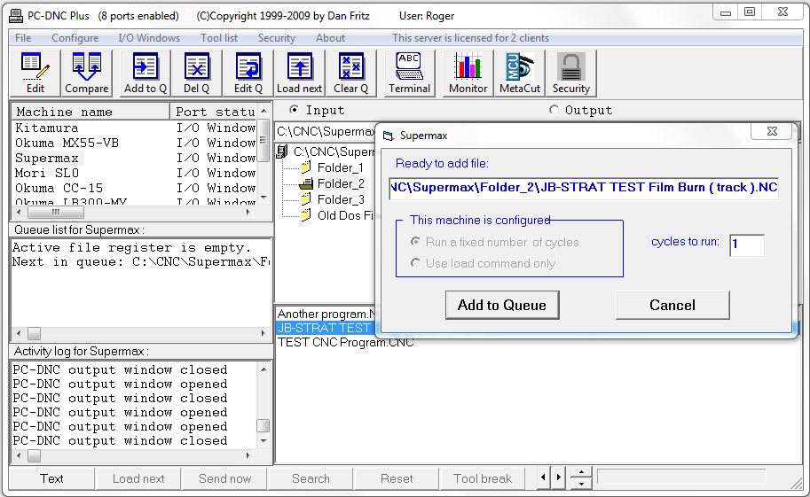Viewport: 810px width, 497px height.
Task: Click queue list scroll-right arrow
Action: point(263,333)
